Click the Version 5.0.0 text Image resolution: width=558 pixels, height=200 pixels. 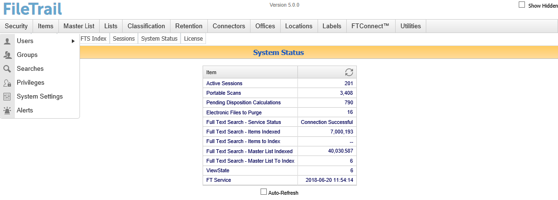(285, 5)
